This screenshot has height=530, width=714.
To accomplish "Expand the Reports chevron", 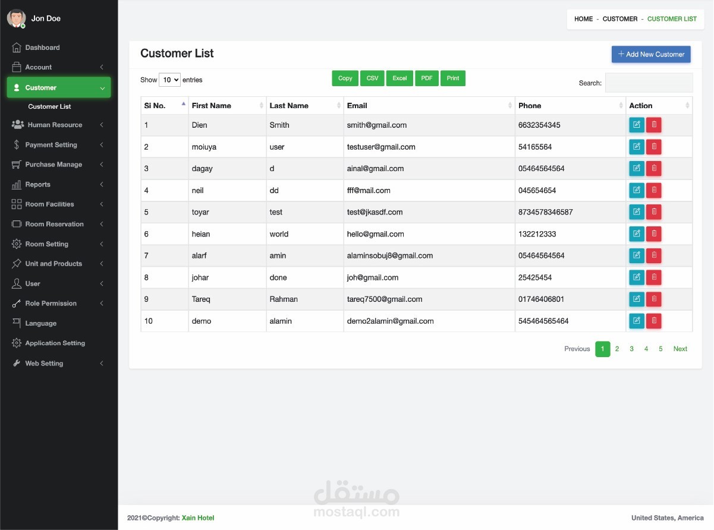I will click(102, 184).
